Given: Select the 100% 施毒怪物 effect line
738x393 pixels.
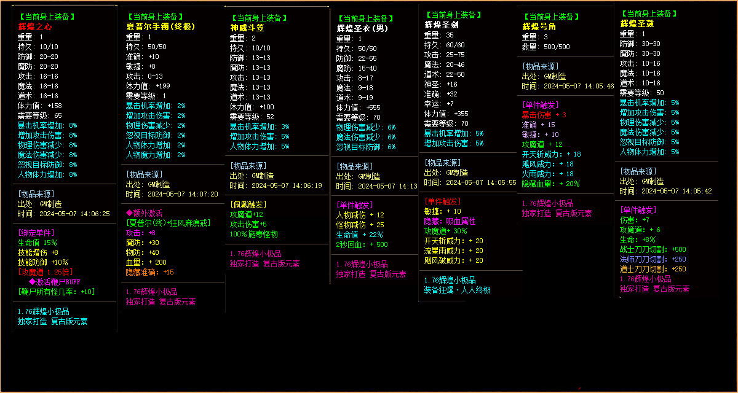Looking at the screenshot, I should click(x=254, y=234).
